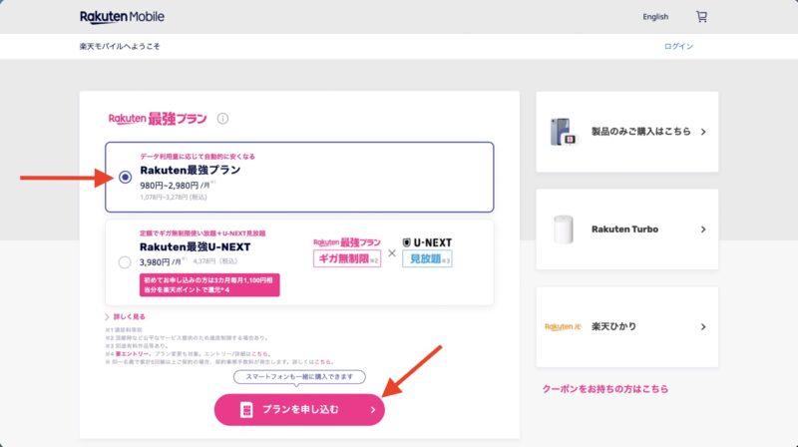
Task: Click the U-NEXT logo in plan card
Action: click(x=428, y=242)
